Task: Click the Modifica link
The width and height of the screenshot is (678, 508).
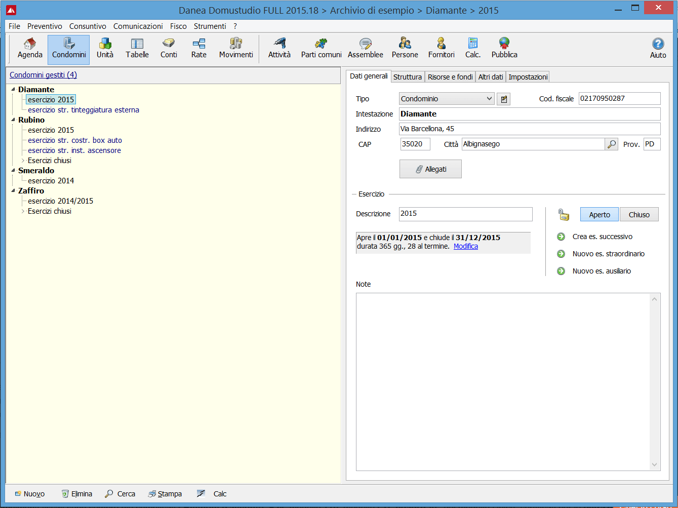Action: tap(466, 246)
